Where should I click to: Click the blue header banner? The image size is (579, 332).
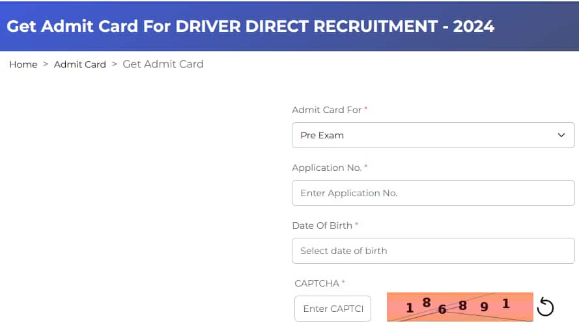pos(534,26)
